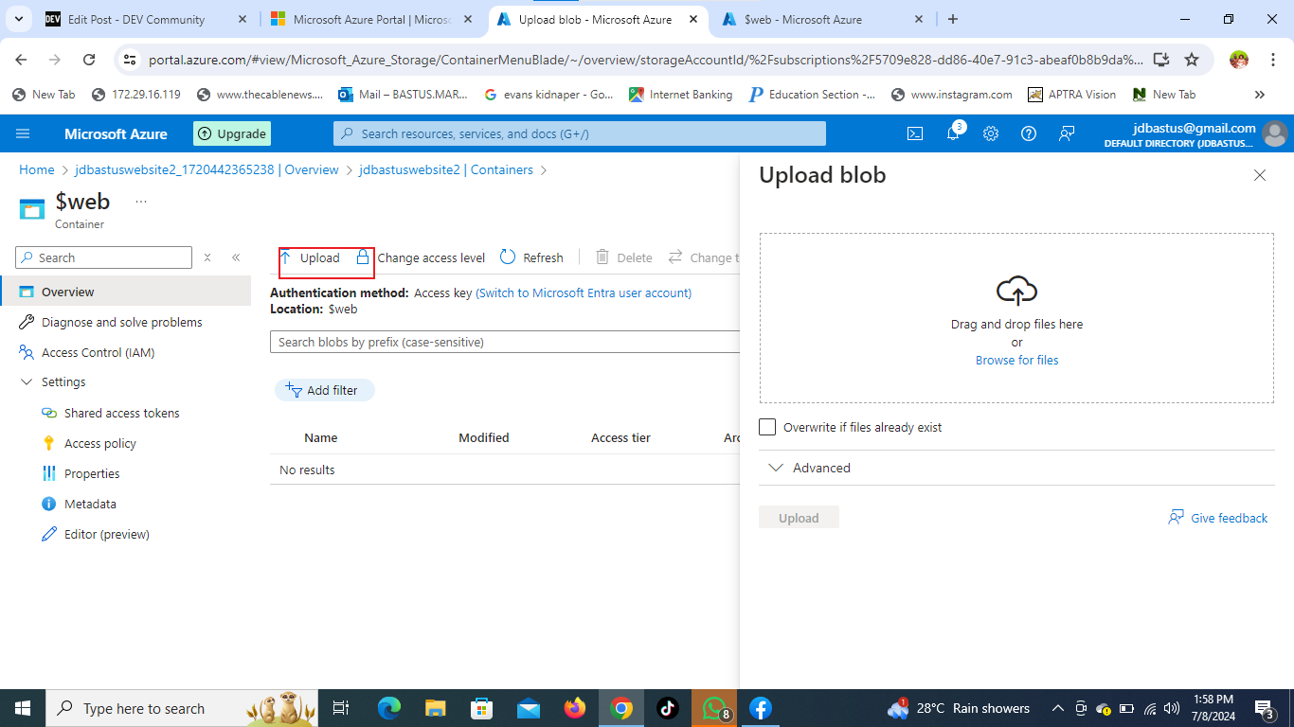
Task: Go to Home breadcrumb
Action: click(37, 169)
